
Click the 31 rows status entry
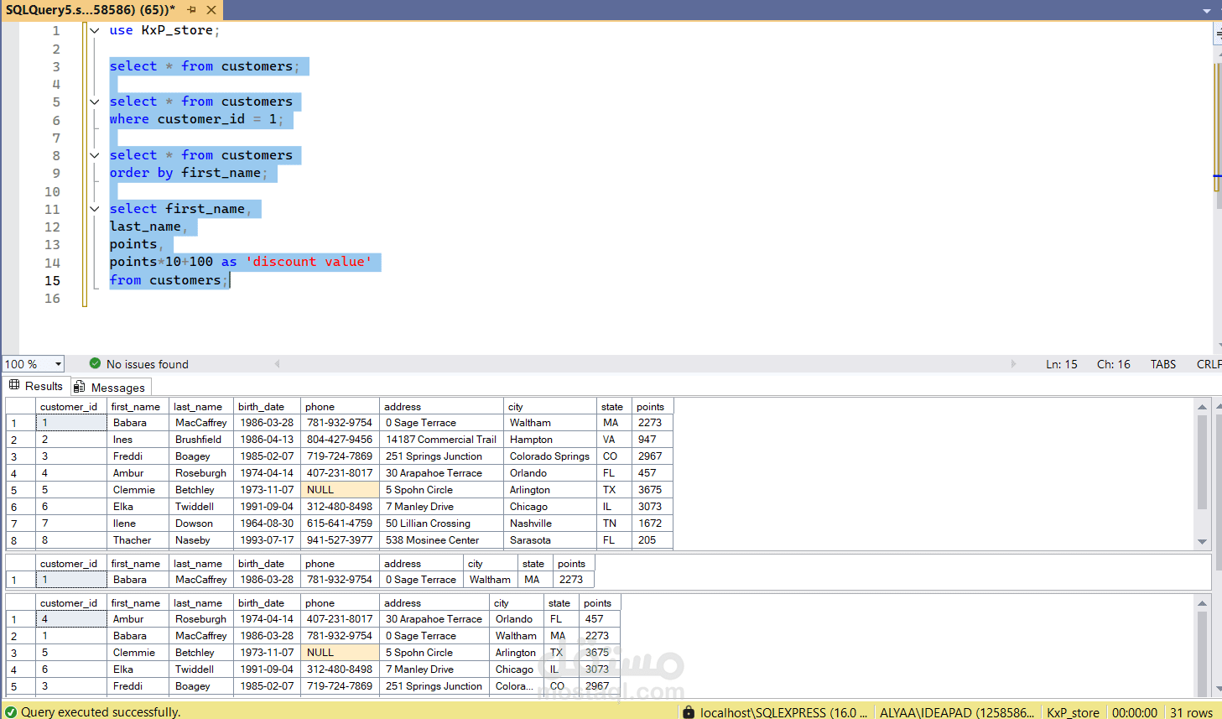1191,712
